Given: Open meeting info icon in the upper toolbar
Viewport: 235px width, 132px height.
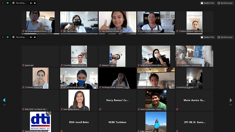Looking at the screenshot, I should click(x=3, y=3).
